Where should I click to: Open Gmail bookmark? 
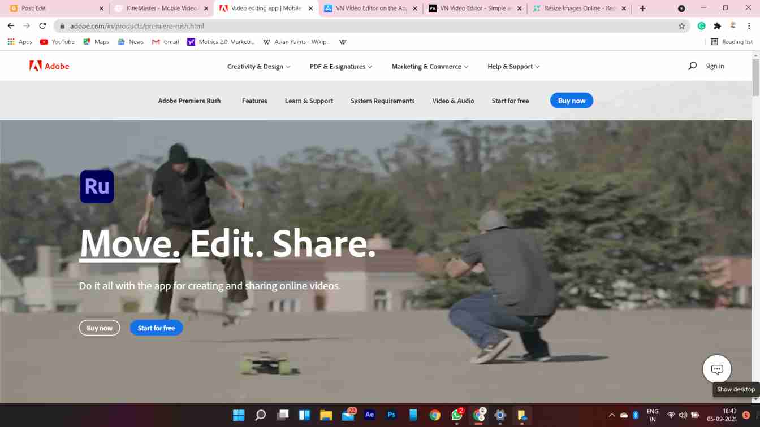[x=165, y=42]
